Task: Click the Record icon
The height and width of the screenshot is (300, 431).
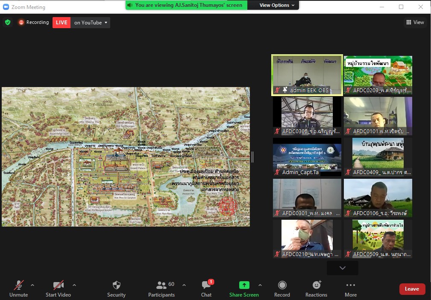Action: 282,285
